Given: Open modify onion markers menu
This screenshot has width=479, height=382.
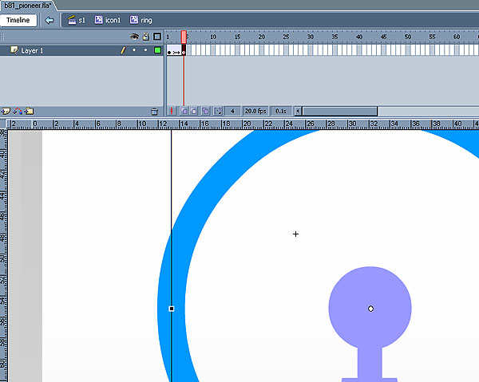Looking at the screenshot, I should point(217,111).
